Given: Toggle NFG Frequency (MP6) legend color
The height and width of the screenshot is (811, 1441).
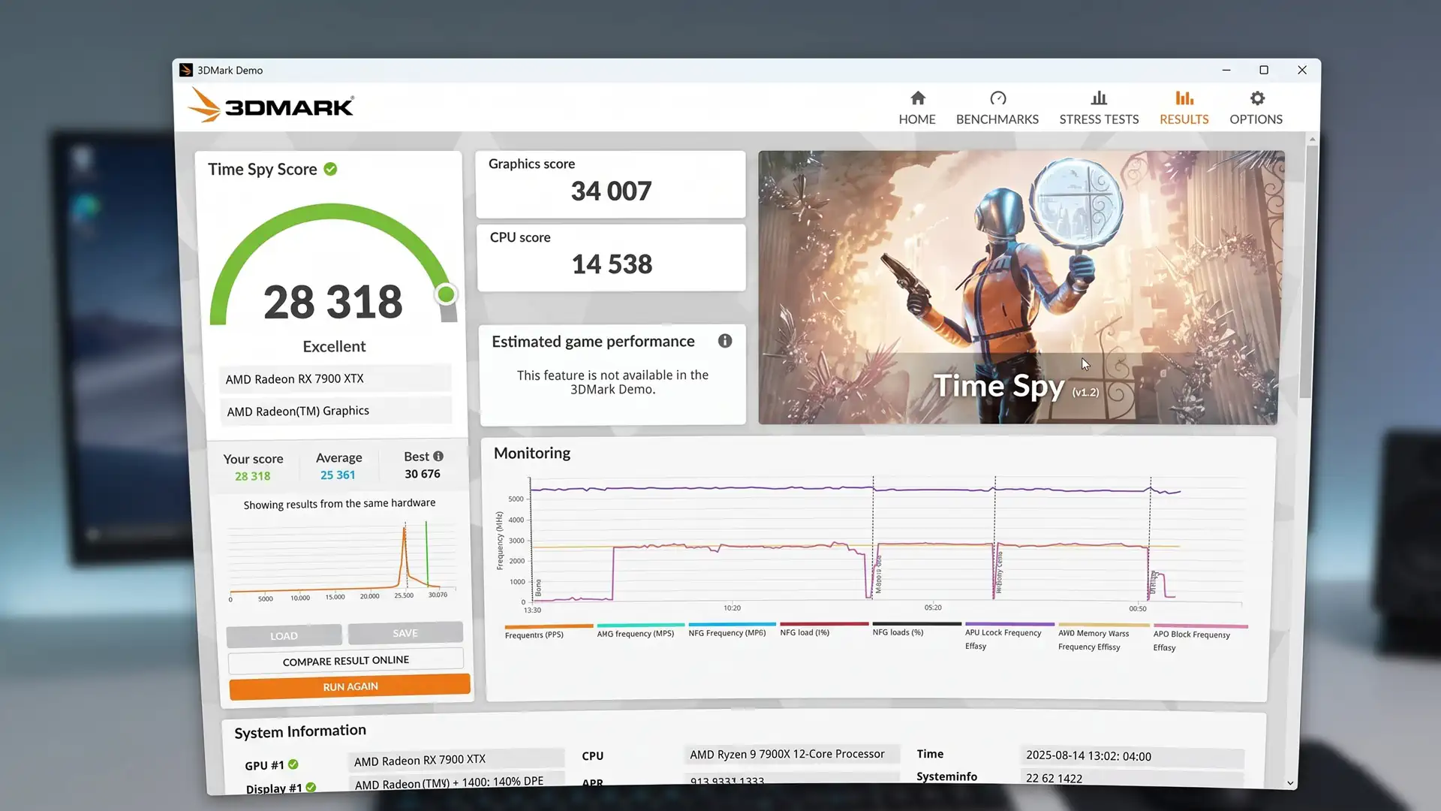Looking at the screenshot, I should coord(733,624).
